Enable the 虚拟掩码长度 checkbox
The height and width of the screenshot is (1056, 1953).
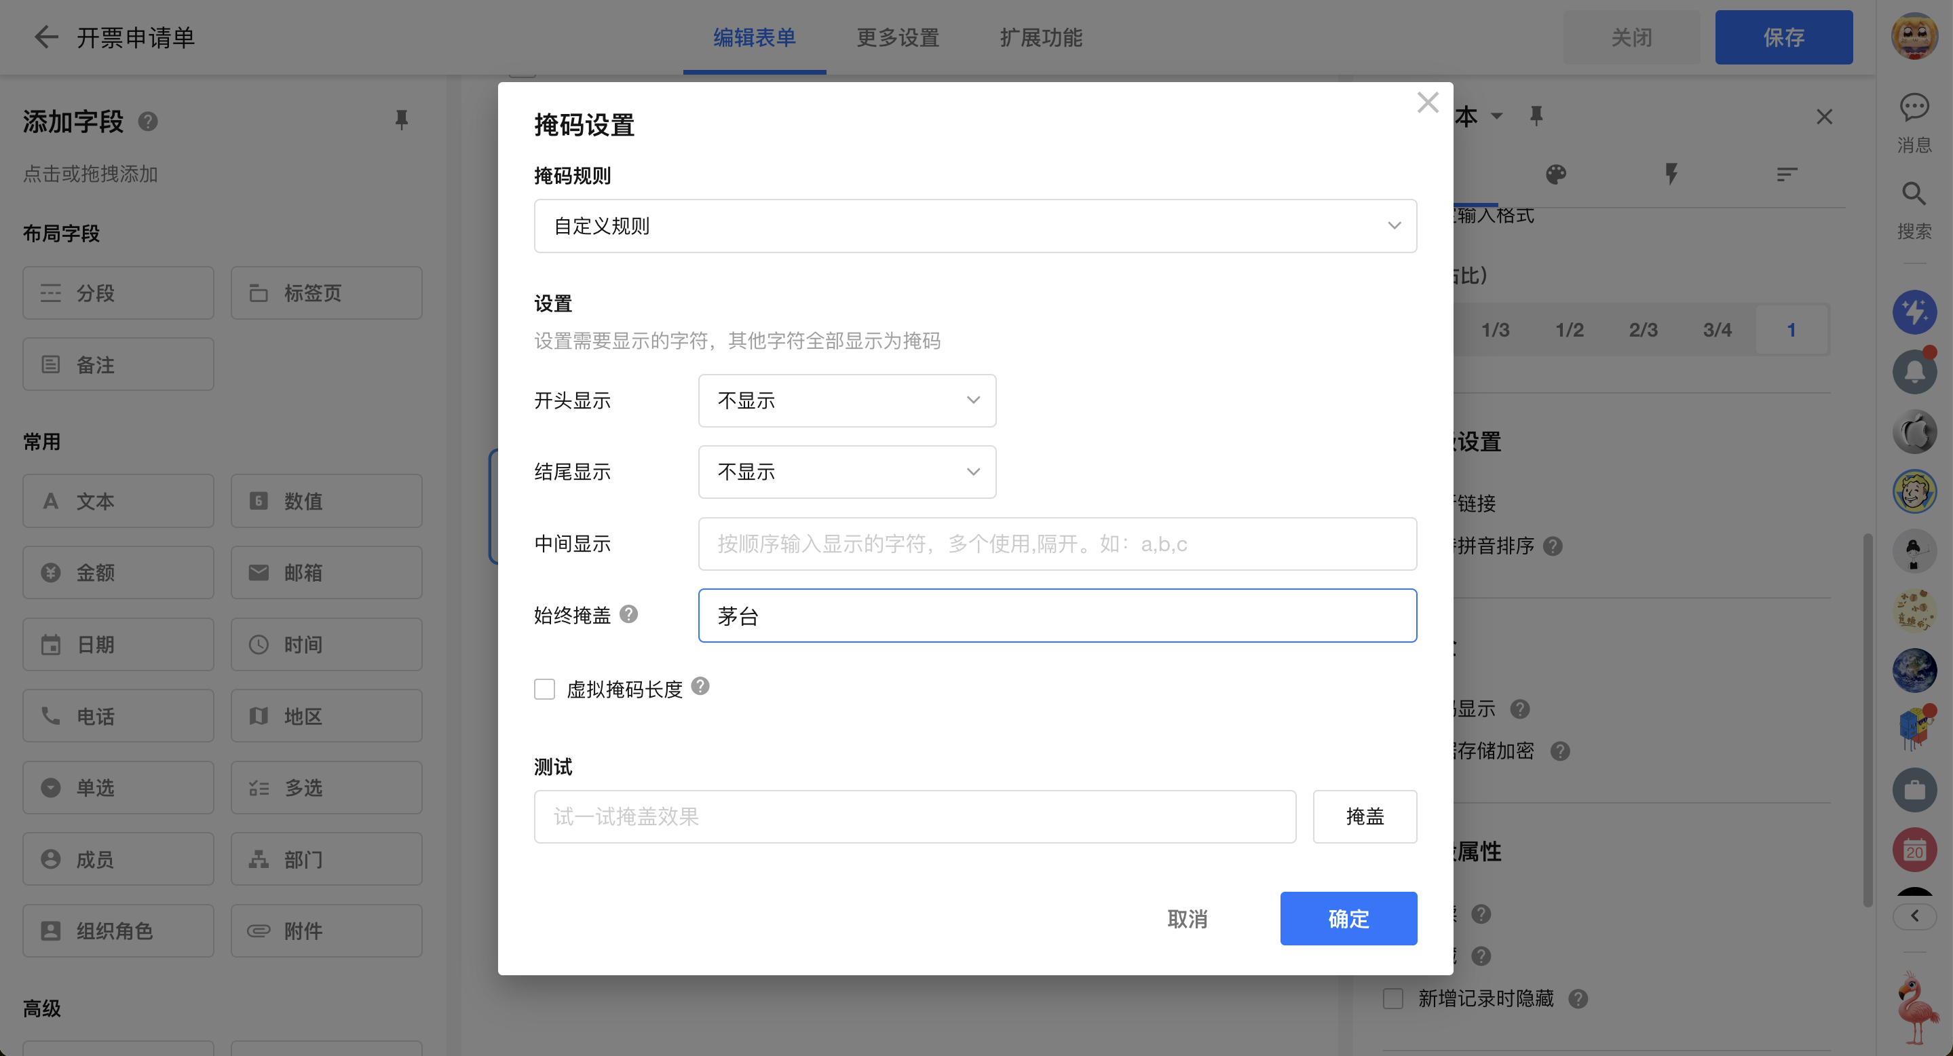click(x=544, y=689)
